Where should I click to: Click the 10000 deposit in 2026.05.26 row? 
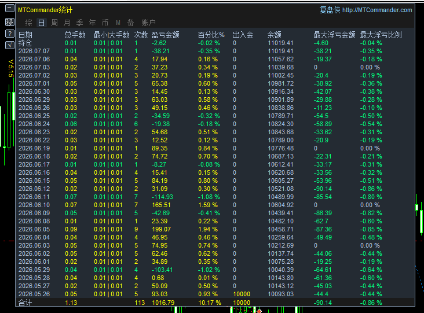[242, 294]
